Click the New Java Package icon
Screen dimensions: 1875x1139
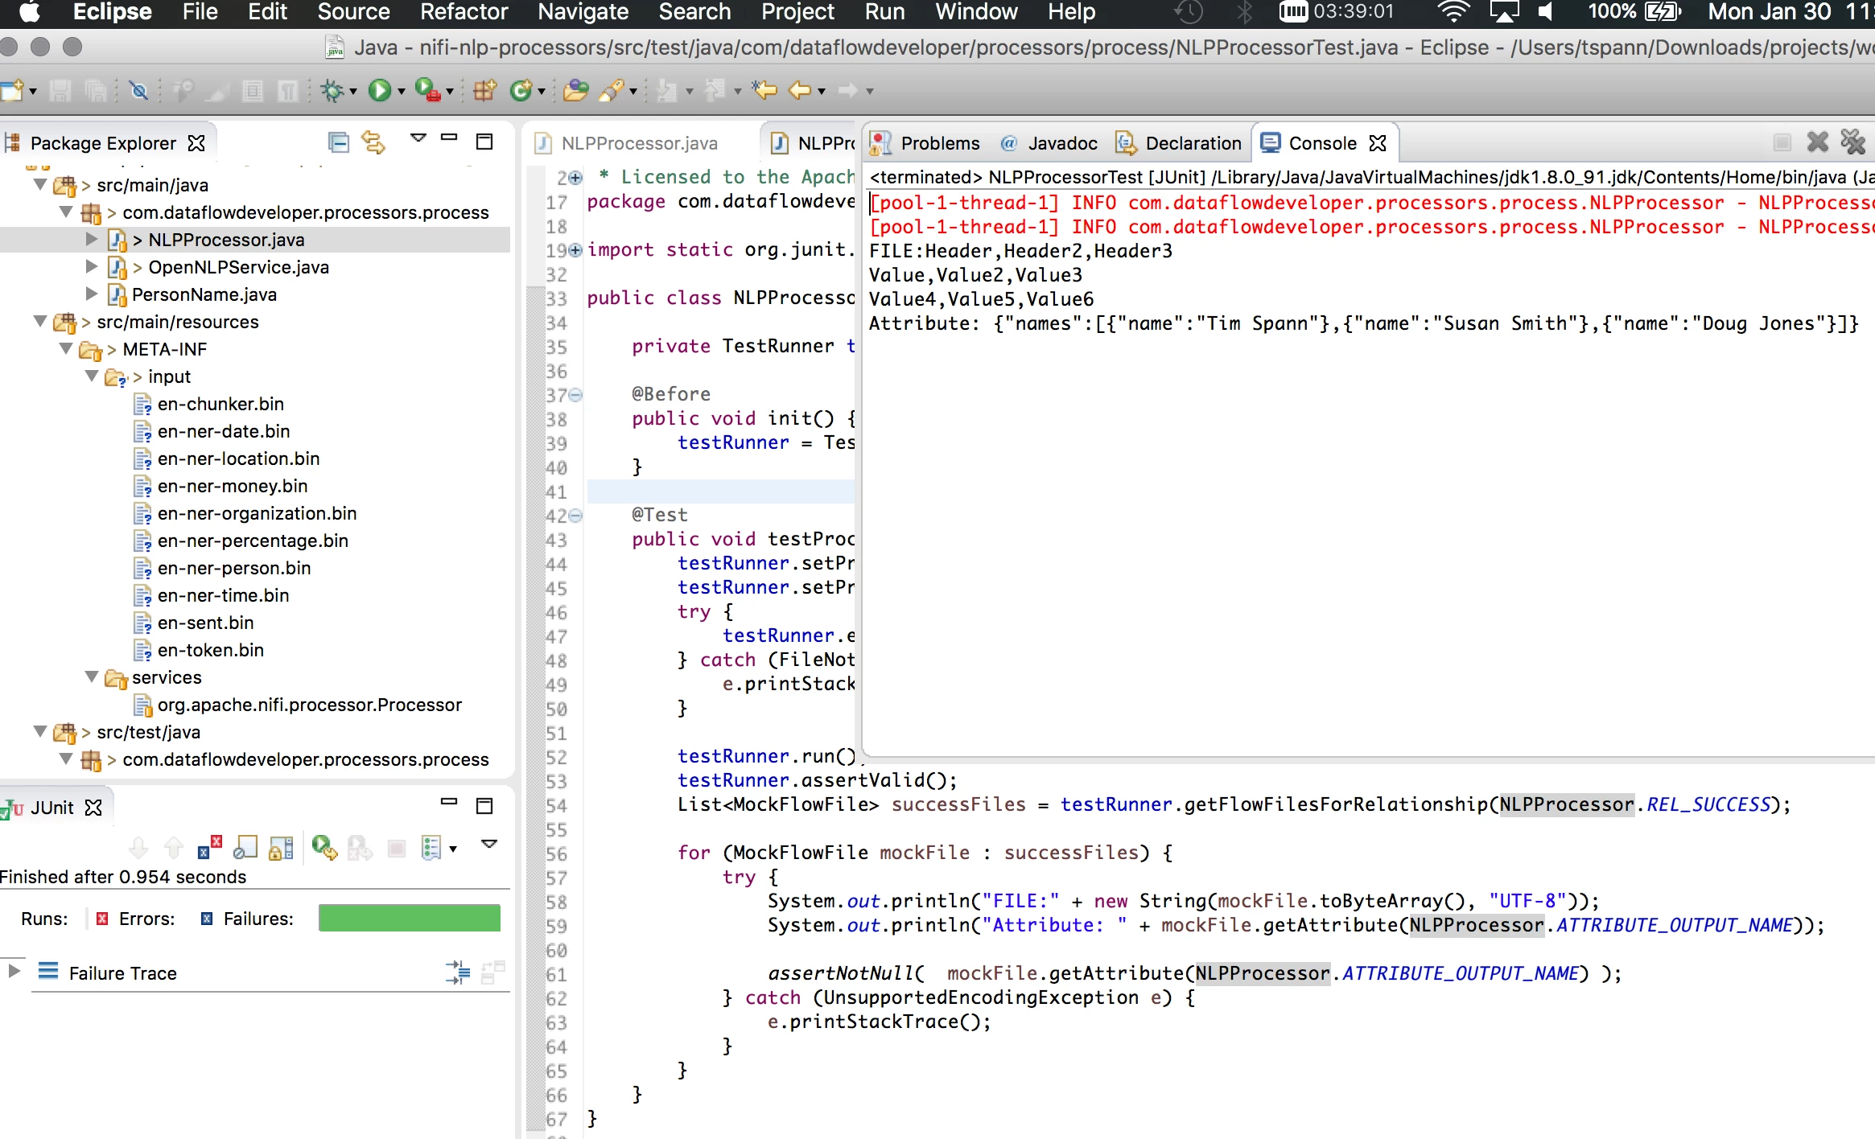[x=484, y=91]
